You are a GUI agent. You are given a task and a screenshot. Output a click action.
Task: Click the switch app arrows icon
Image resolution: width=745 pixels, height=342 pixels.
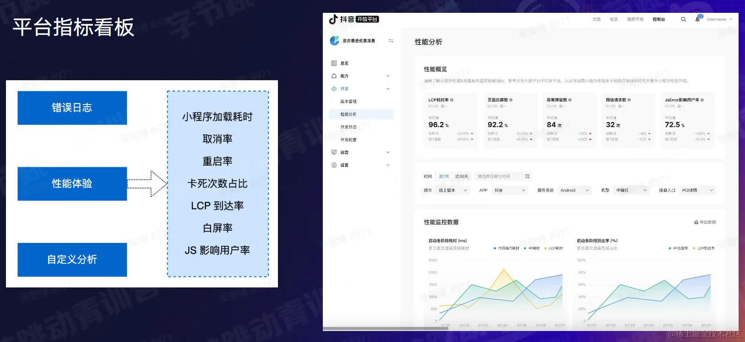coord(391,41)
